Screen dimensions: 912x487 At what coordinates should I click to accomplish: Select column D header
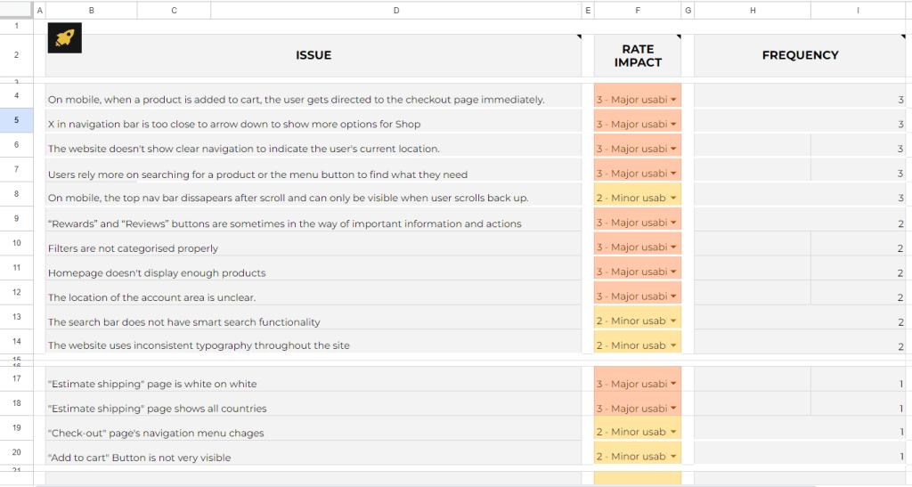(x=396, y=11)
